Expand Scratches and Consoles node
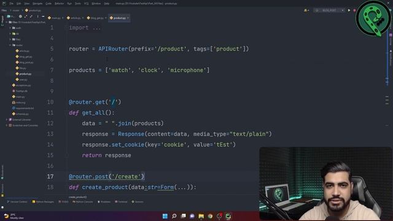Viewport: 393px width, 221px height. pos(7,125)
